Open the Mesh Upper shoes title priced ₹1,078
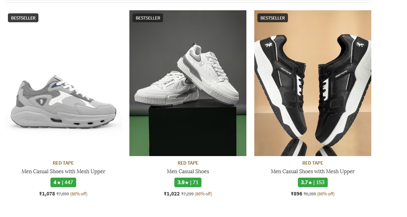Viewport: 407px width, 217px height. (63, 171)
